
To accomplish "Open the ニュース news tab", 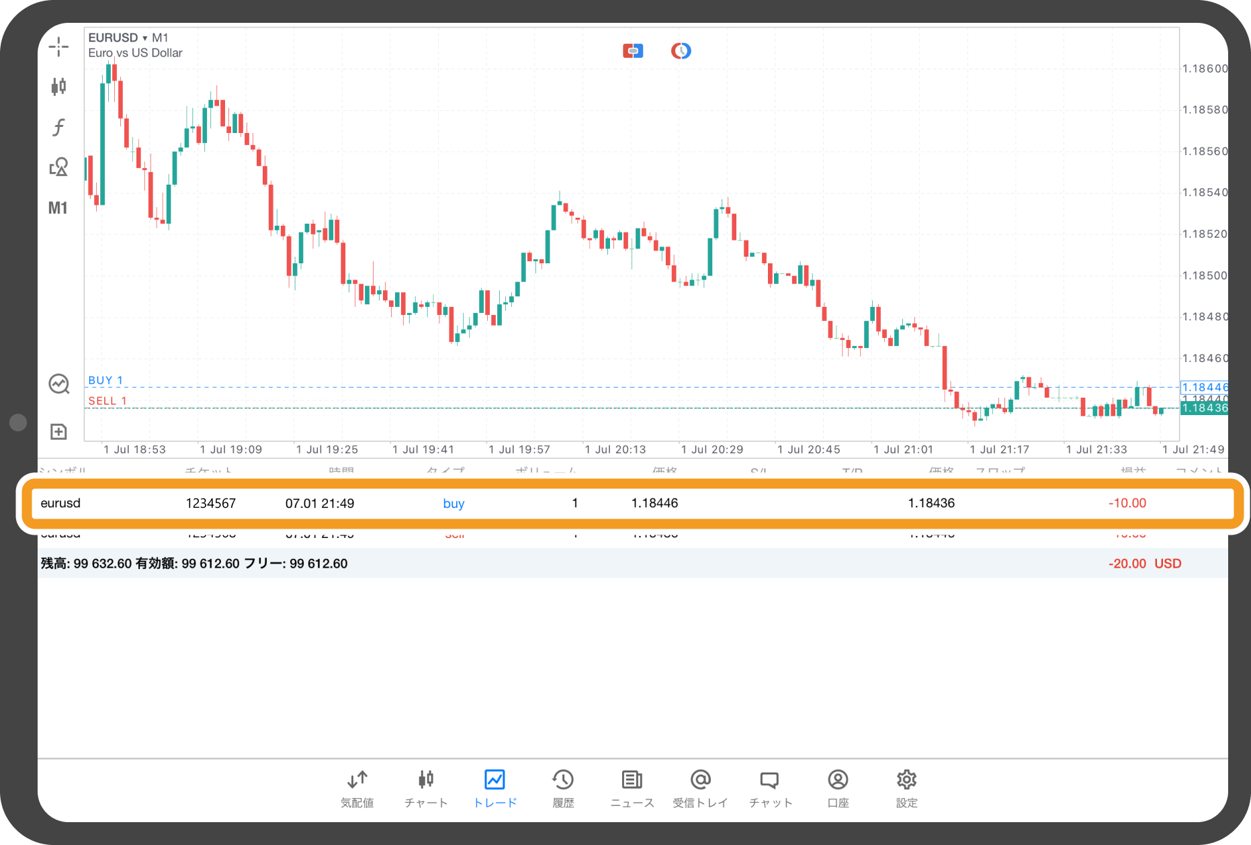I will pos(632,788).
